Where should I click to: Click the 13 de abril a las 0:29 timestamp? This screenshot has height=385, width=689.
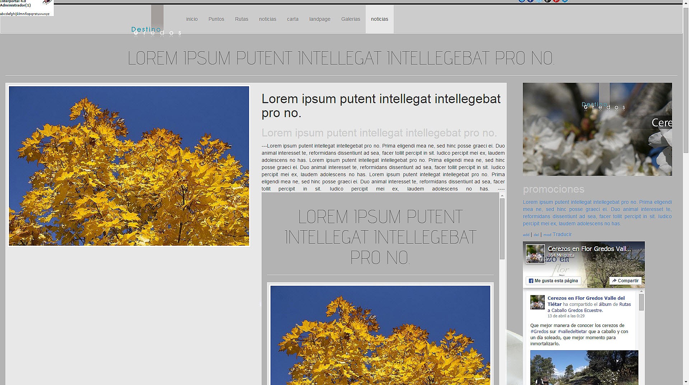(566, 316)
